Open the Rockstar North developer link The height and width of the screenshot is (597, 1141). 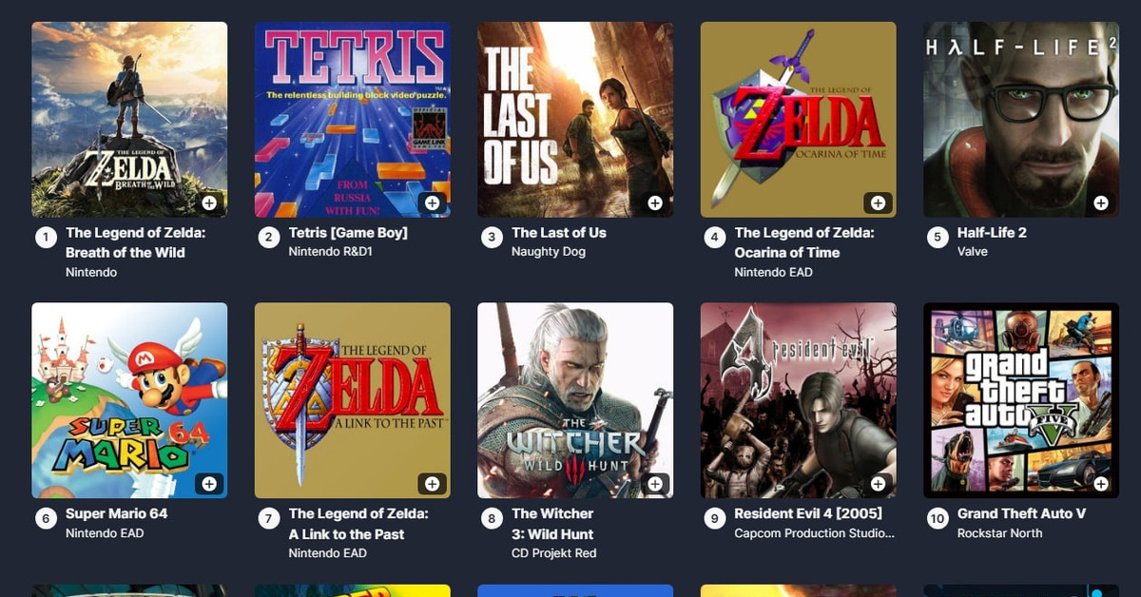[x=999, y=533]
